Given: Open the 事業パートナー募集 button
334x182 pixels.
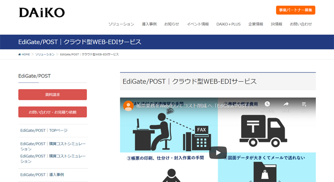Looking at the screenshot, I should pyautogui.click(x=295, y=10).
